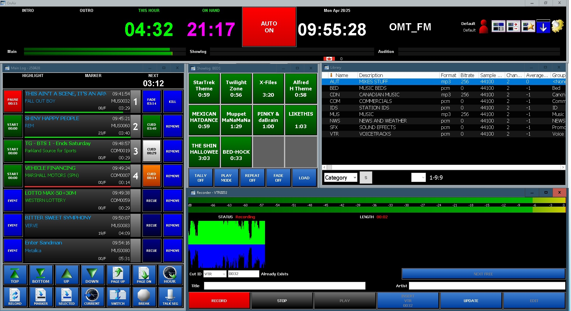Open the small dropdown beside 1-9:9
Image resolution: width=571 pixels, height=311 pixels.
[418, 178]
